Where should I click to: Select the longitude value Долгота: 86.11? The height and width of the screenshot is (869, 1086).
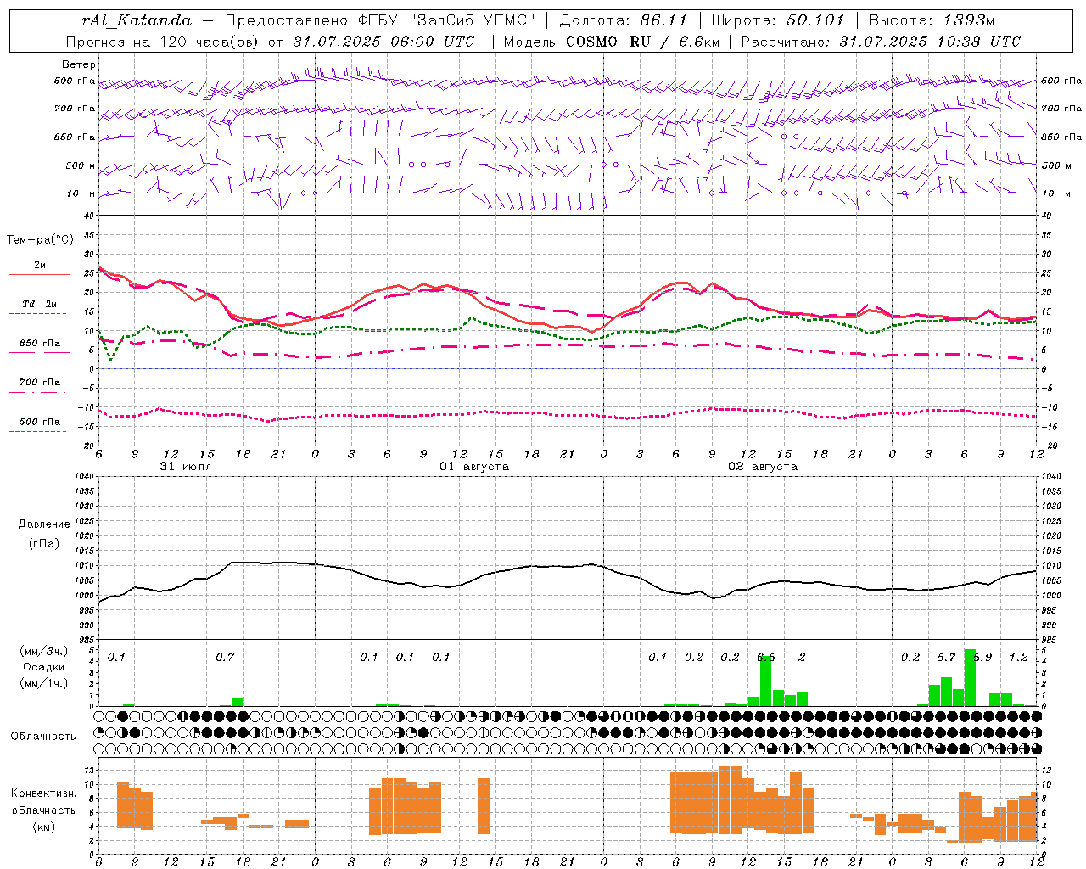[624, 20]
